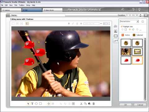This screenshot has width=149, height=112.
Task: Select the highlighted red cap button thumbnail
Action: click(137, 60)
